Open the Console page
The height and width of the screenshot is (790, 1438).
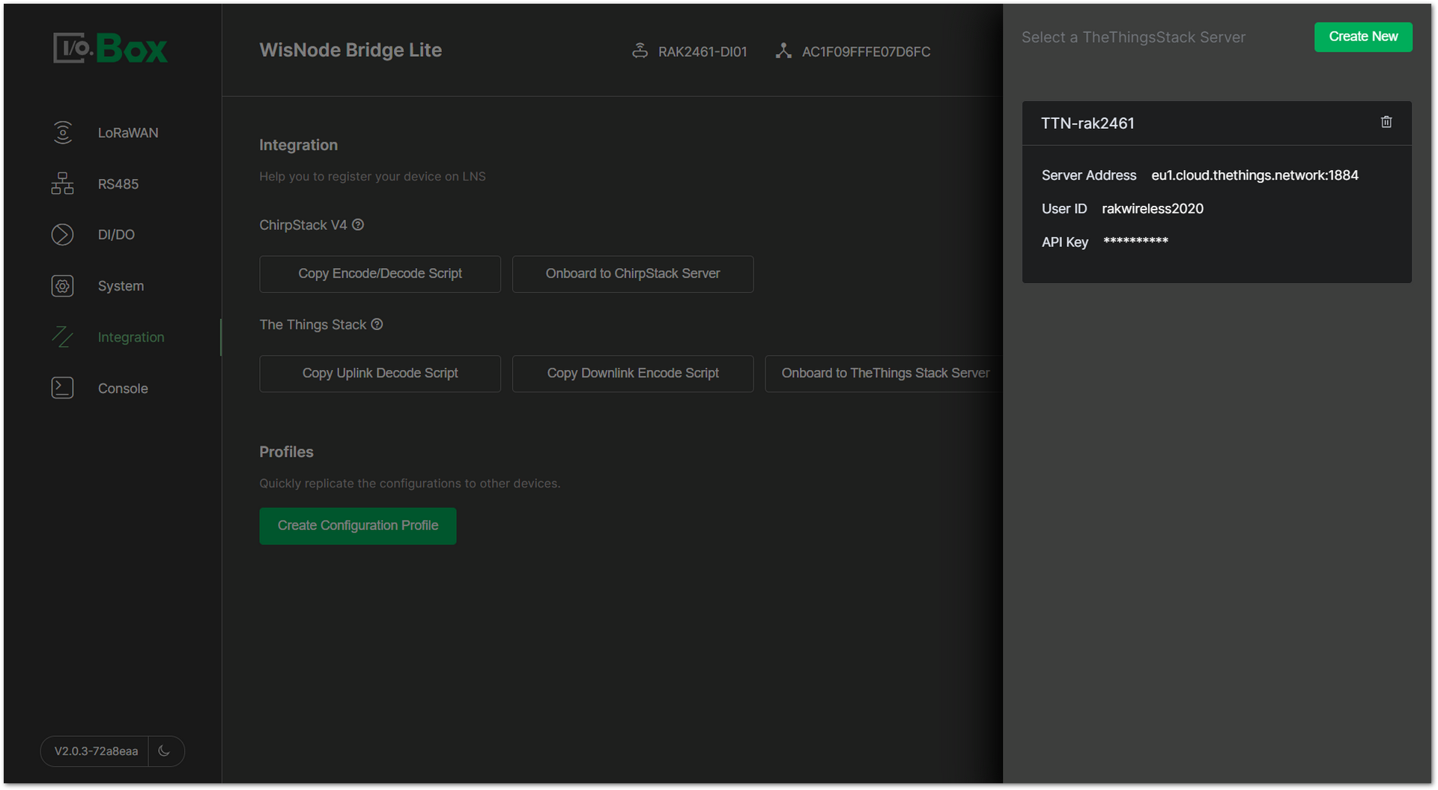pos(123,389)
